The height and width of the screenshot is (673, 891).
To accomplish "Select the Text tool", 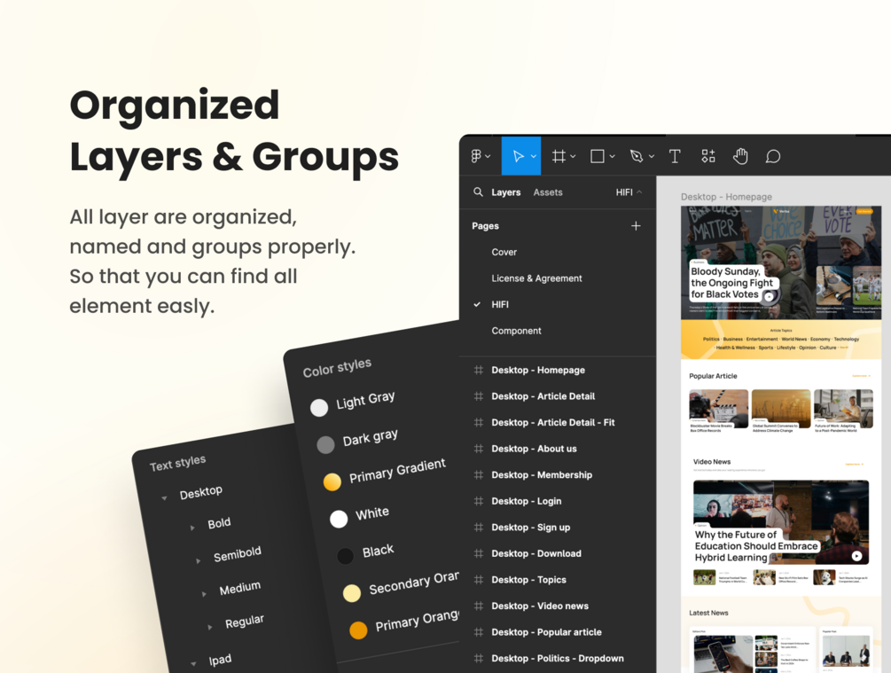I will [x=675, y=156].
